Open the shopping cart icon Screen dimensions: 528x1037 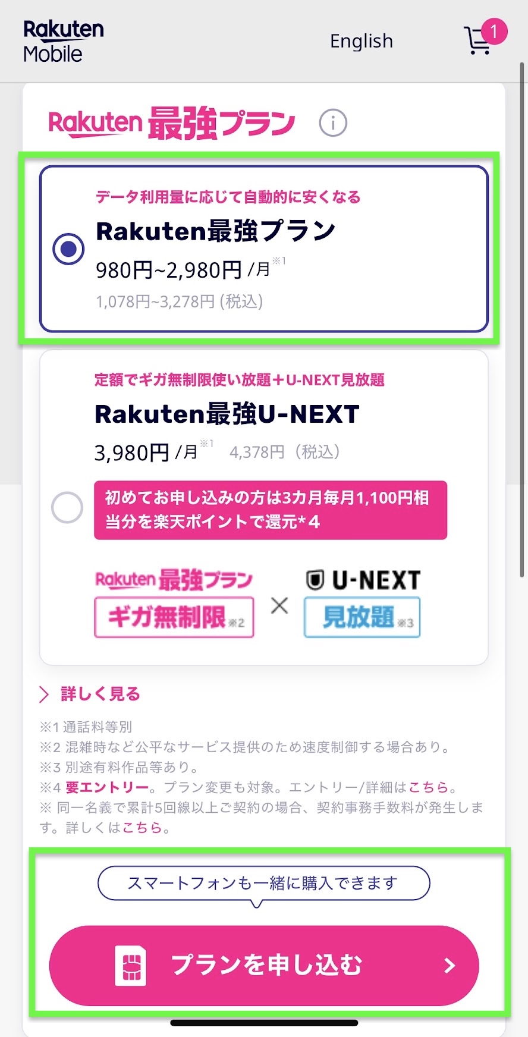click(x=477, y=42)
